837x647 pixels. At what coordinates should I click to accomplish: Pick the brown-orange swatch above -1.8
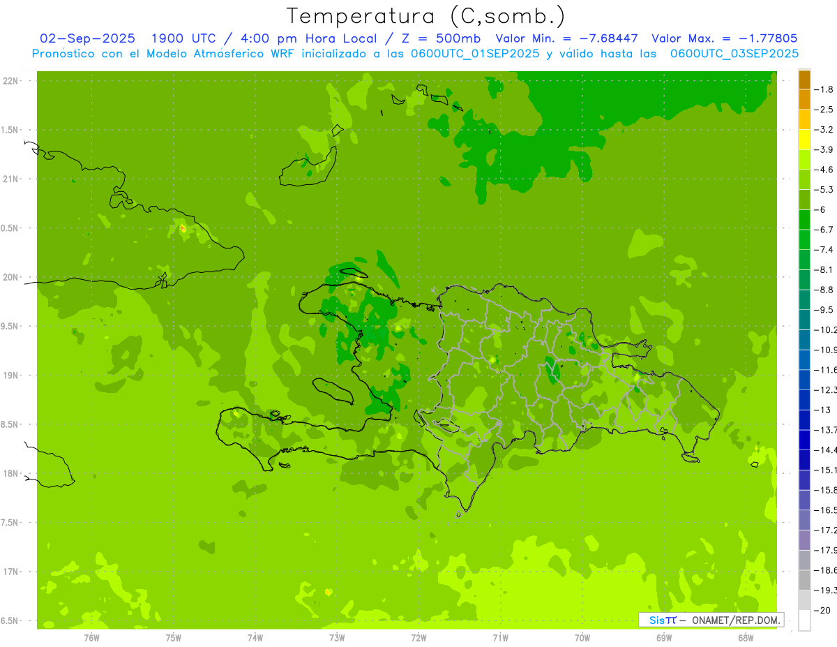pyautogui.click(x=804, y=80)
